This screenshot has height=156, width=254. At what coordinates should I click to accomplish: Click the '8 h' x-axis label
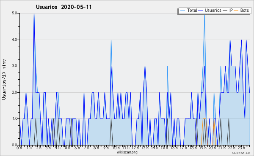(96, 148)
